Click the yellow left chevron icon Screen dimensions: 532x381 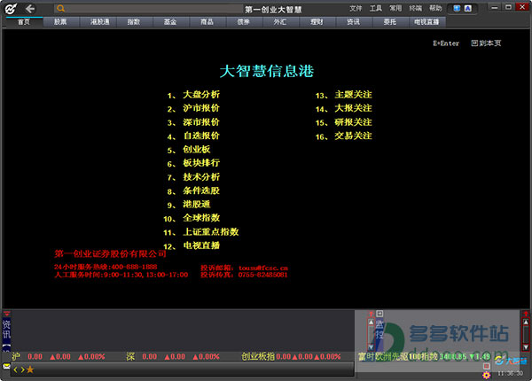(16, 369)
